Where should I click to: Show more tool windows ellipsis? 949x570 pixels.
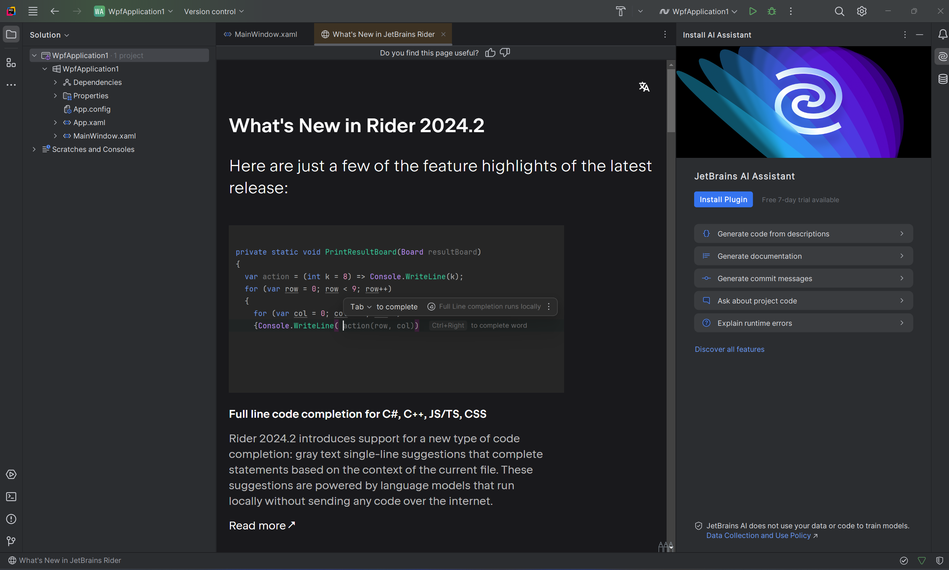[x=11, y=85]
